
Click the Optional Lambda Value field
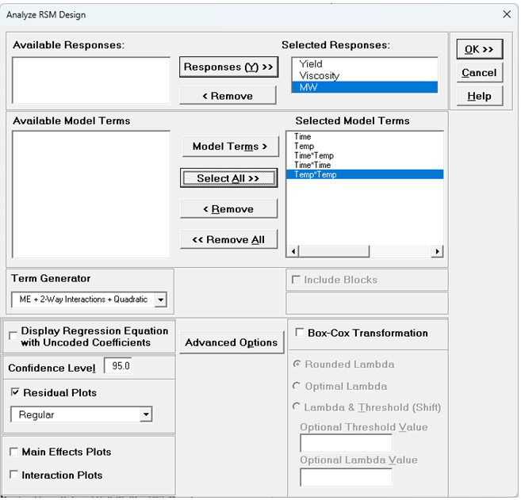pyautogui.click(x=346, y=477)
